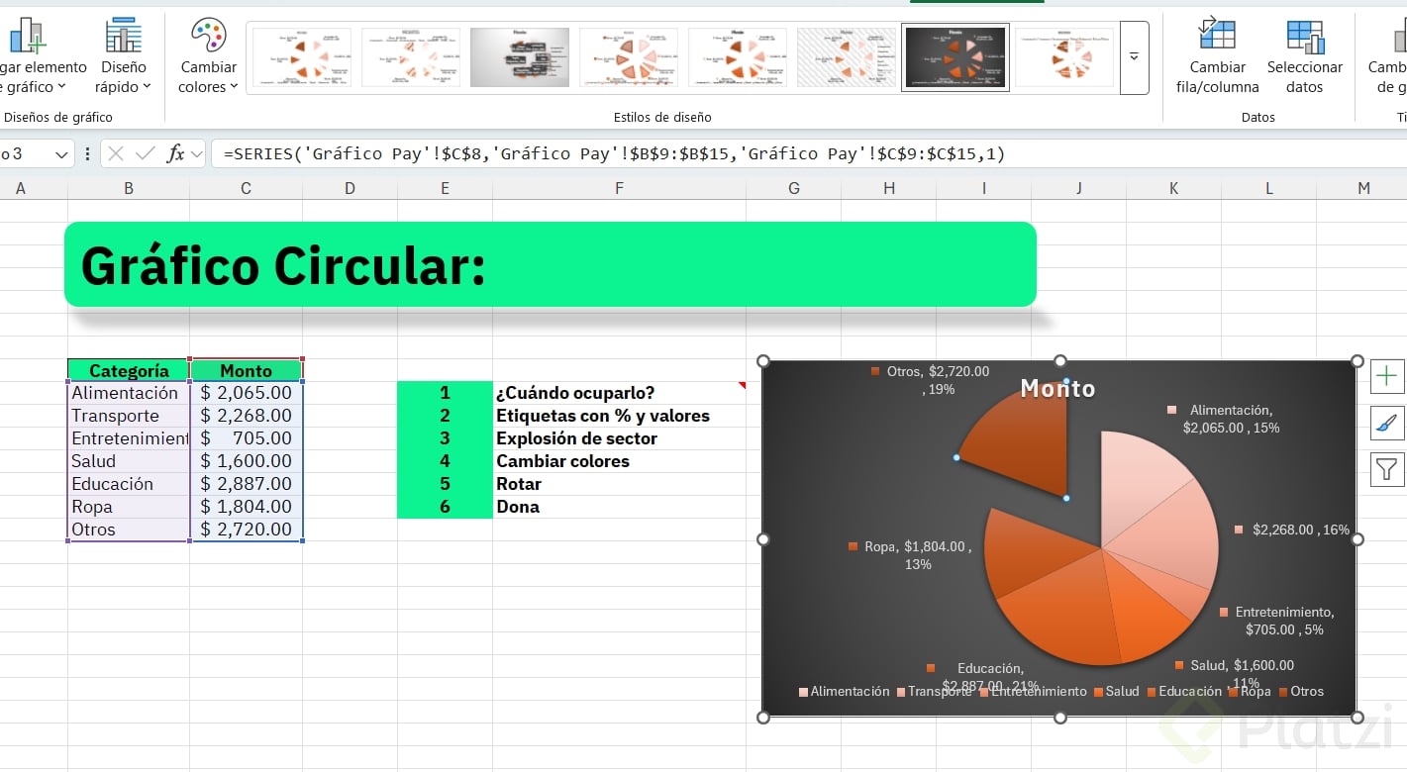The width and height of the screenshot is (1407, 772).
Task: Select the dark-background chart style thumbnail
Action: tap(955, 57)
